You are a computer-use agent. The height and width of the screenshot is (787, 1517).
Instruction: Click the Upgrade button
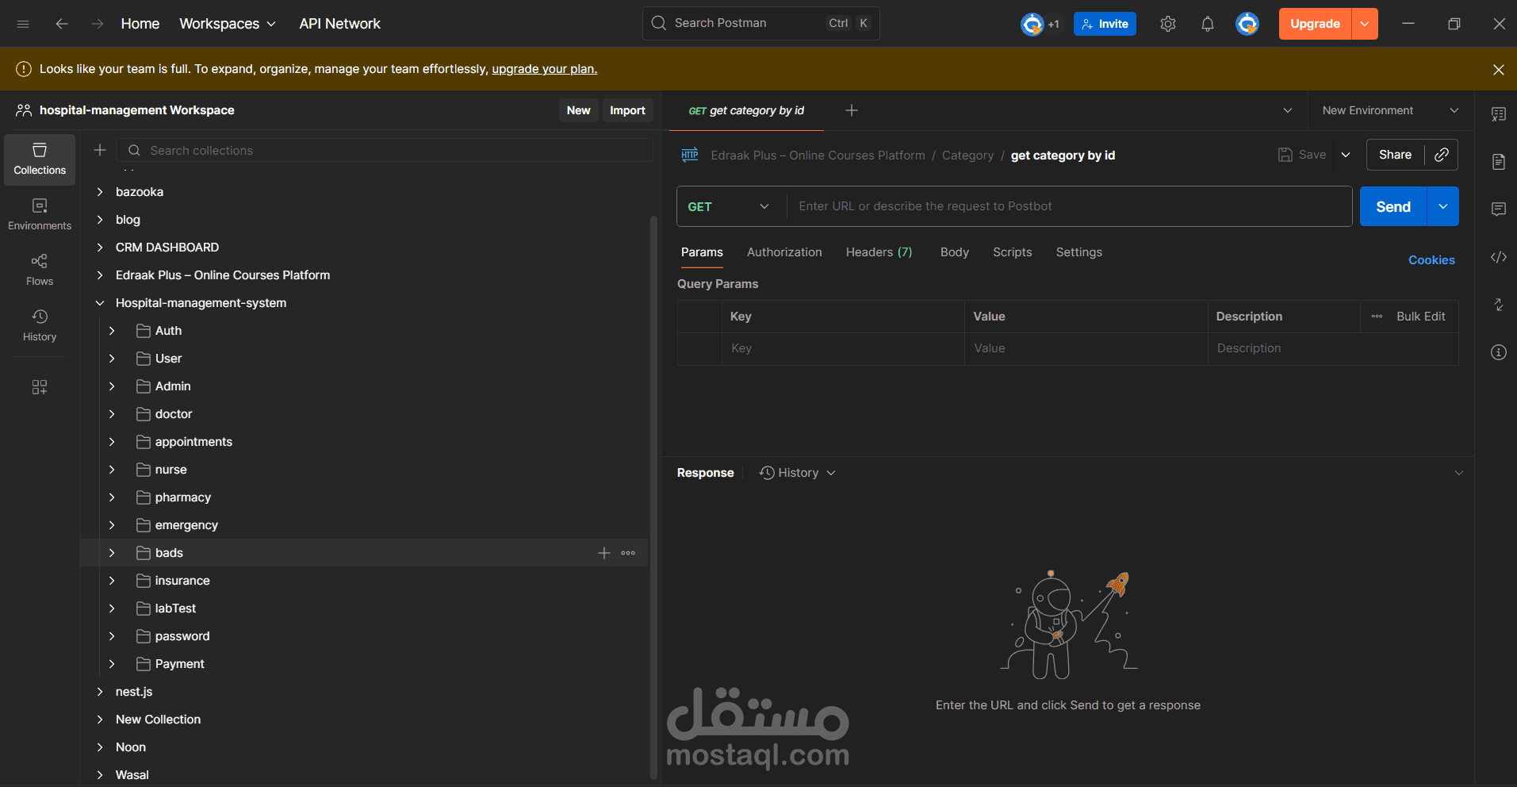tap(1315, 24)
